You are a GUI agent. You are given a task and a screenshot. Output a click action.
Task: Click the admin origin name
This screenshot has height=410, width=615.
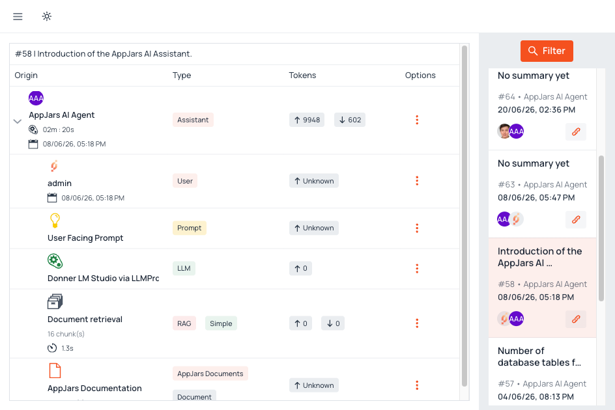[x=59, y=184]
